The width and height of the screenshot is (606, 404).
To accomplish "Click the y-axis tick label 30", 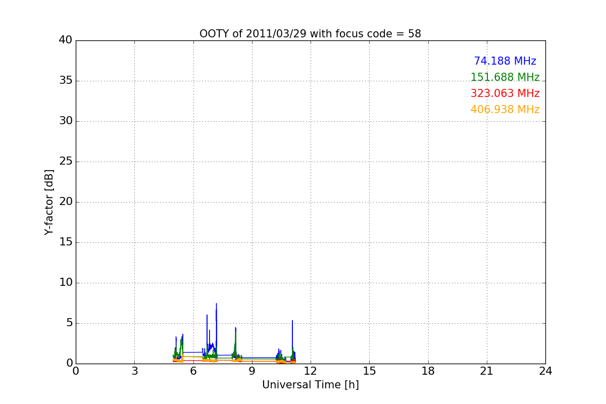I will click(x=66, y=121).
